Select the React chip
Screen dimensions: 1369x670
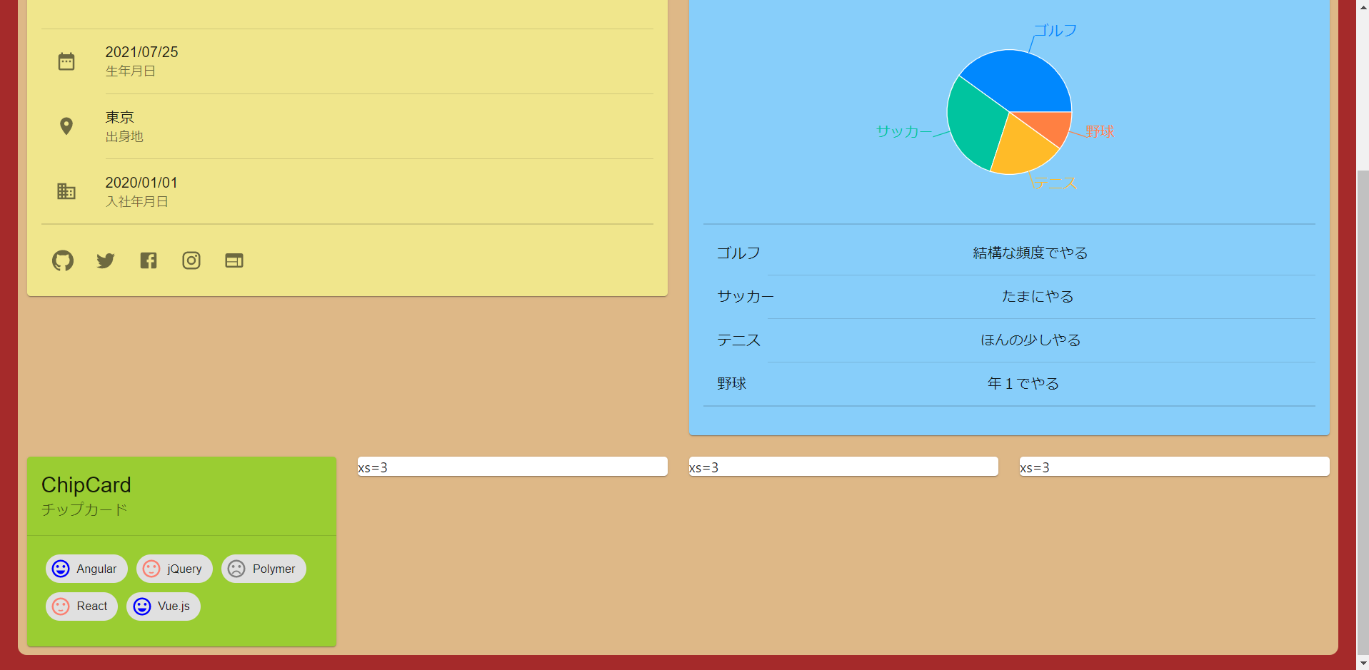81,606
